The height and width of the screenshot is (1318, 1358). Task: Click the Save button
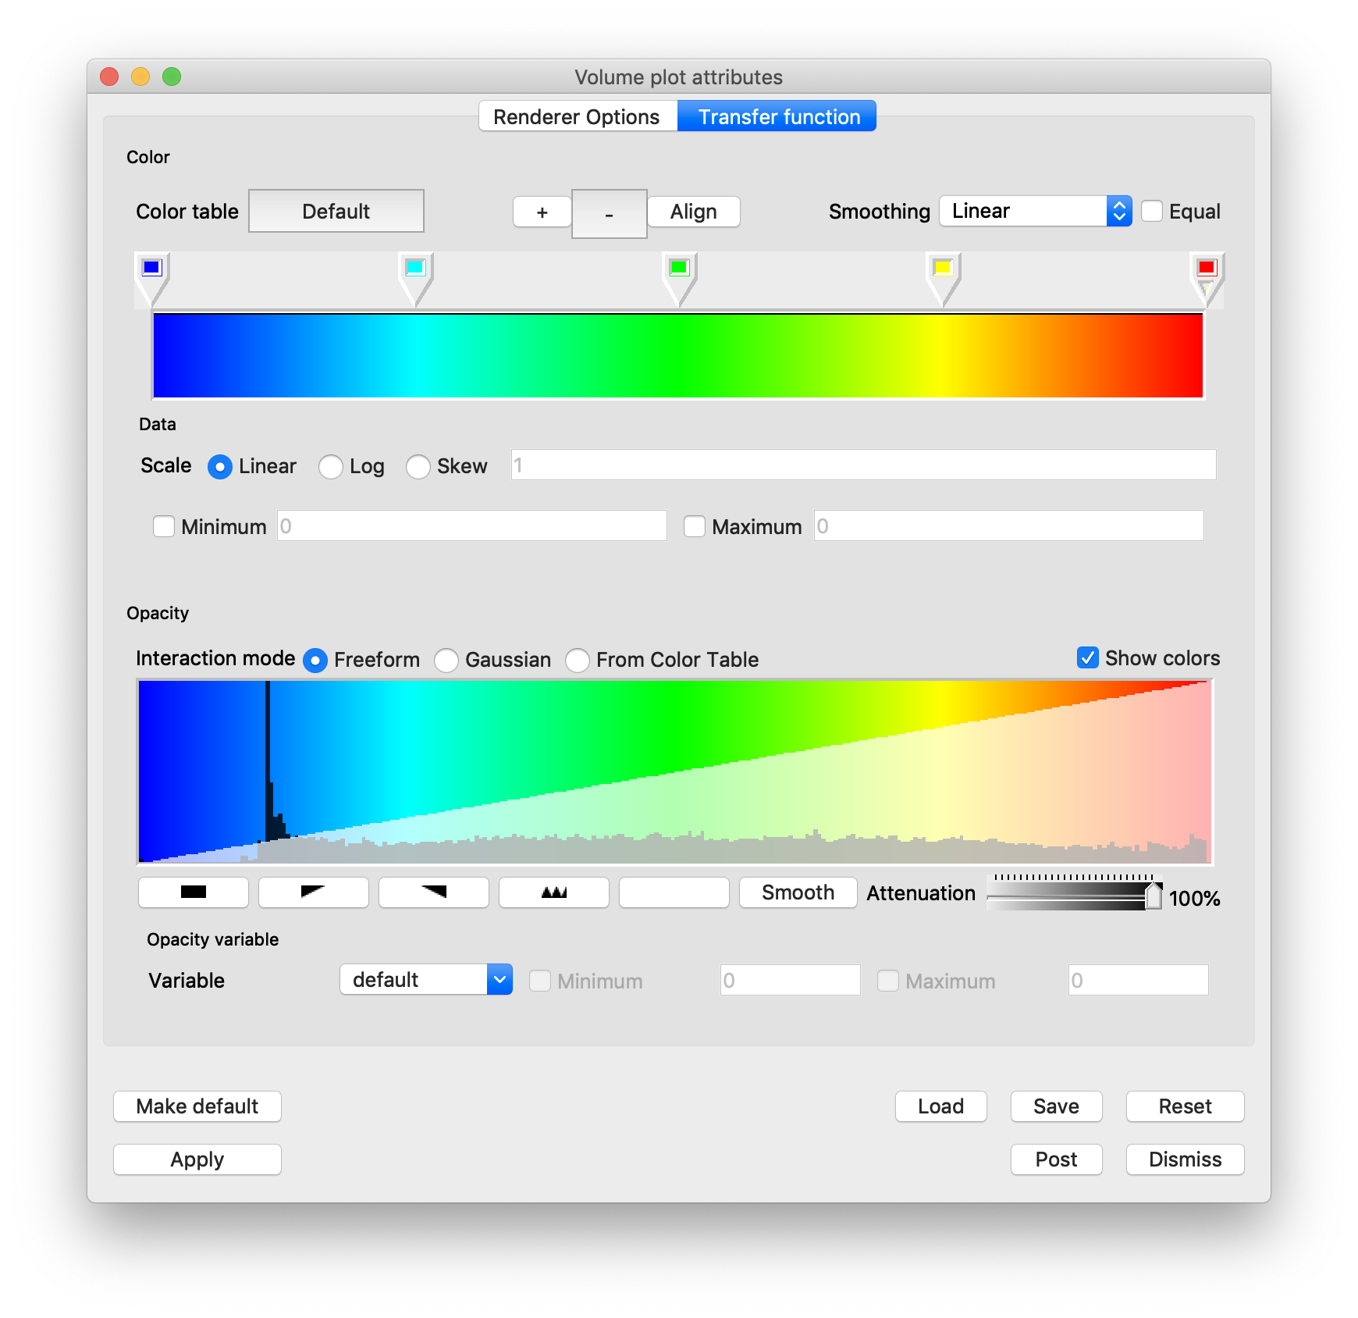(x=1057, y=1106)
